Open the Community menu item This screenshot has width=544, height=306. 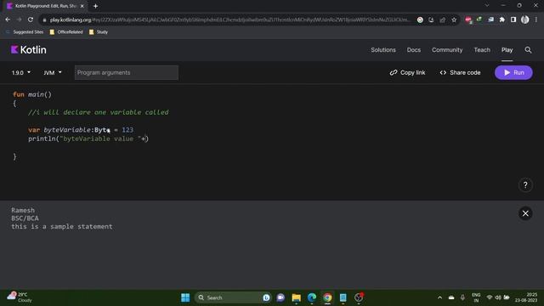point(447,50)
